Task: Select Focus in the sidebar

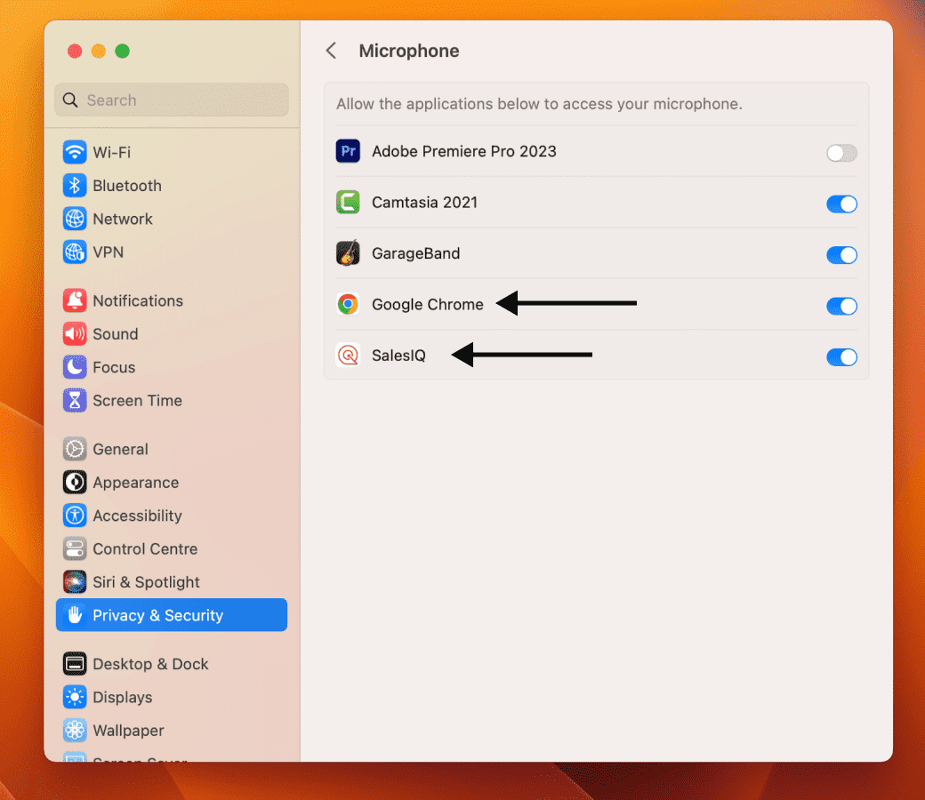Action: coord(172,367)
